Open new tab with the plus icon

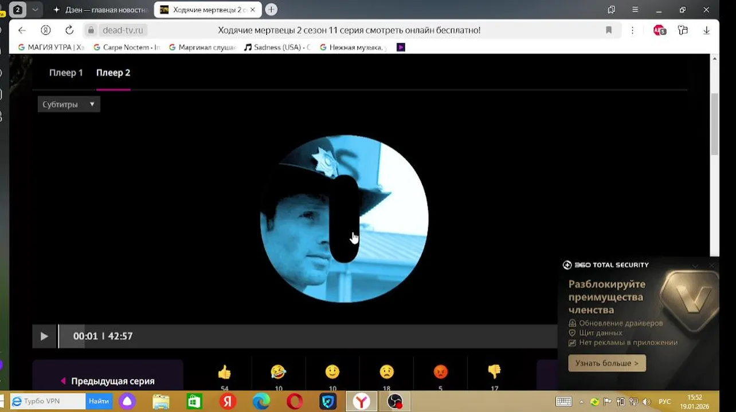click(271, 10)
